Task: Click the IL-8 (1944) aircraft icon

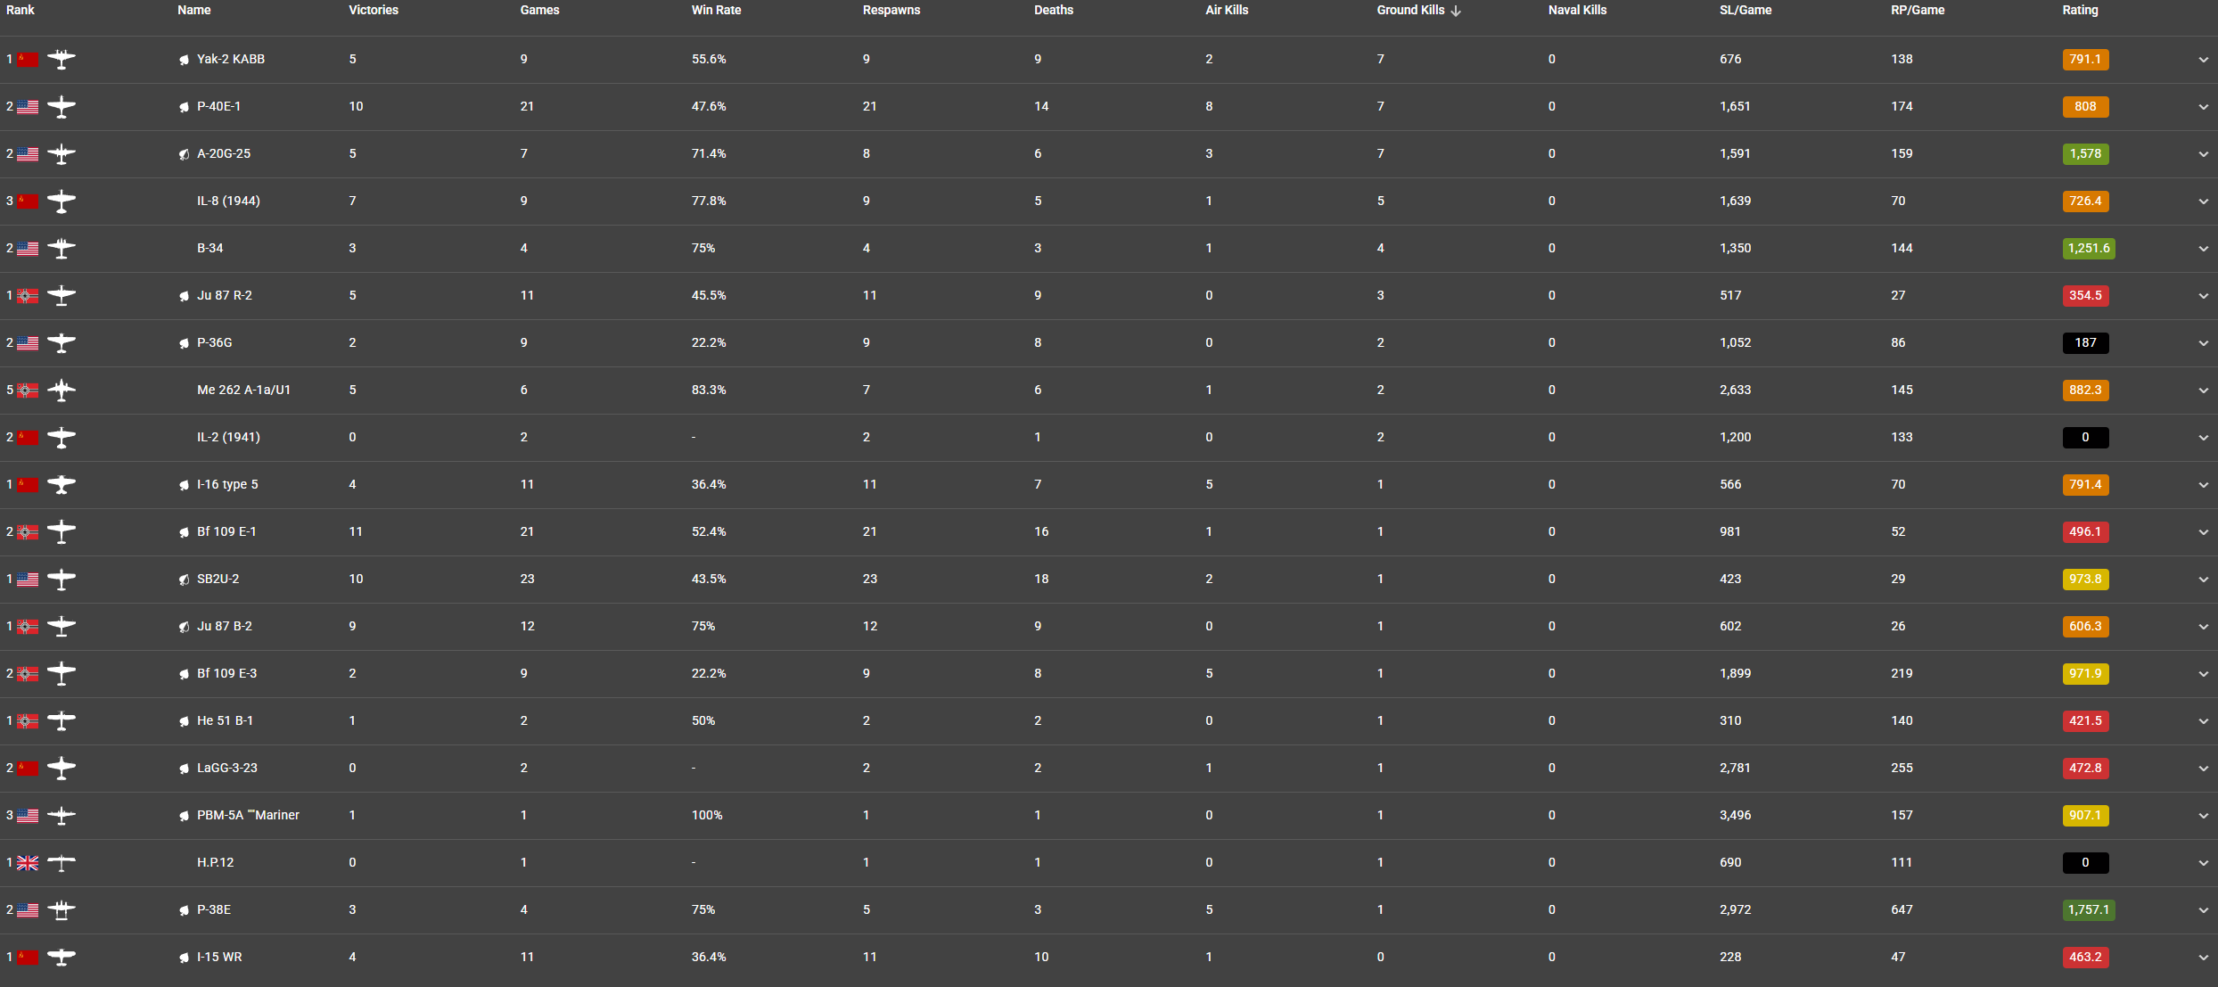Action: (x=62, y=202)
